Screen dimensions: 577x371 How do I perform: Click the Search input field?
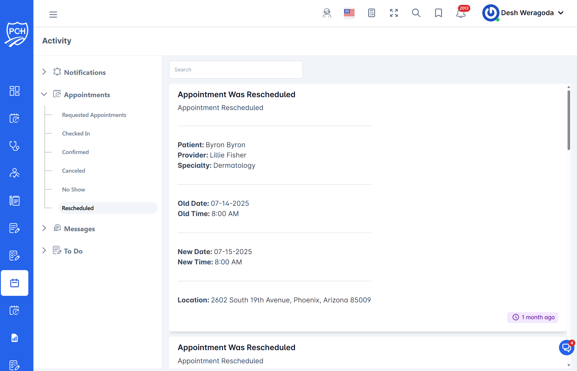[236, 70]
